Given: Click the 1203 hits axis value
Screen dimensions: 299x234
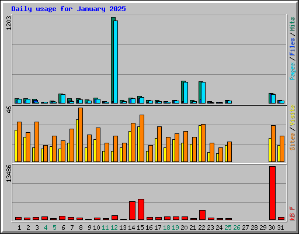Looking at the screenshot, I should tap(9, 23).
